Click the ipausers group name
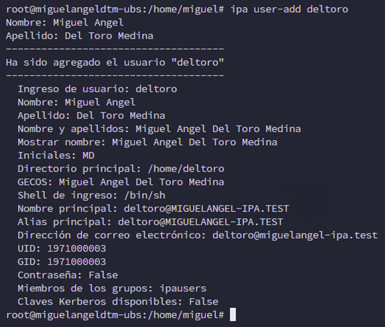Screen dimensions: 385x327 click(x=183, y=288)
